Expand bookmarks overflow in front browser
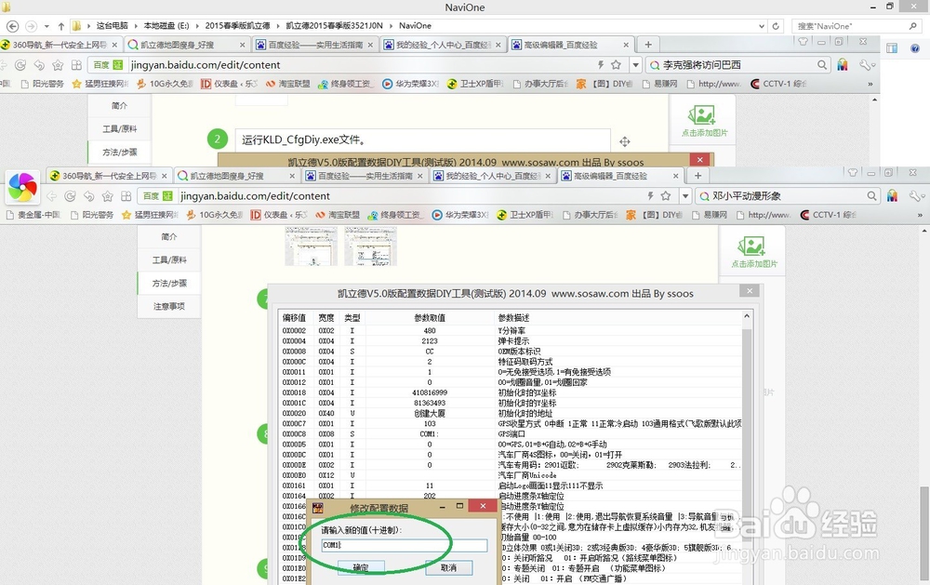Image resolution: width=930 pixels, height=585 pixels. tap(920, 215)
